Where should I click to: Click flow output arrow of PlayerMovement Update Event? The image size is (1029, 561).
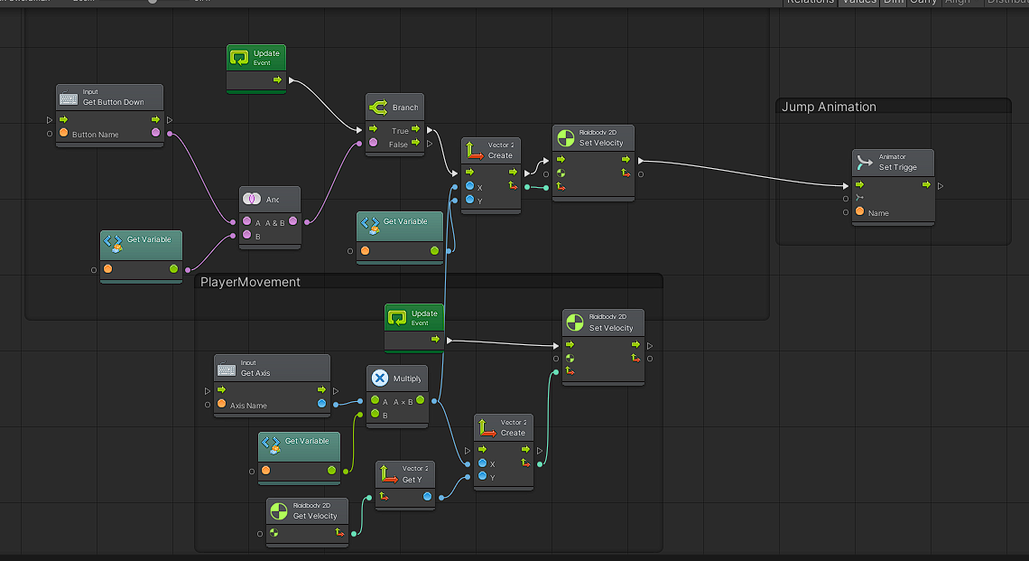point(435,339)
